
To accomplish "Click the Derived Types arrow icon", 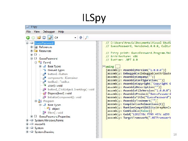I will point(44,70).
